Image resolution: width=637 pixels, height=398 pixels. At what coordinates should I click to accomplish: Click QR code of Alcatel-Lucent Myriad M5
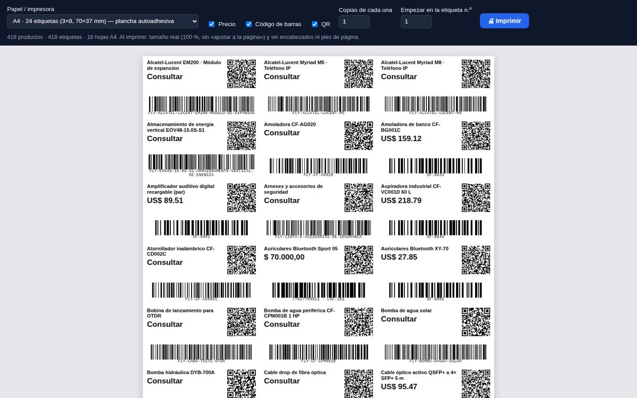pyautogui.click(x=359, y=74)
